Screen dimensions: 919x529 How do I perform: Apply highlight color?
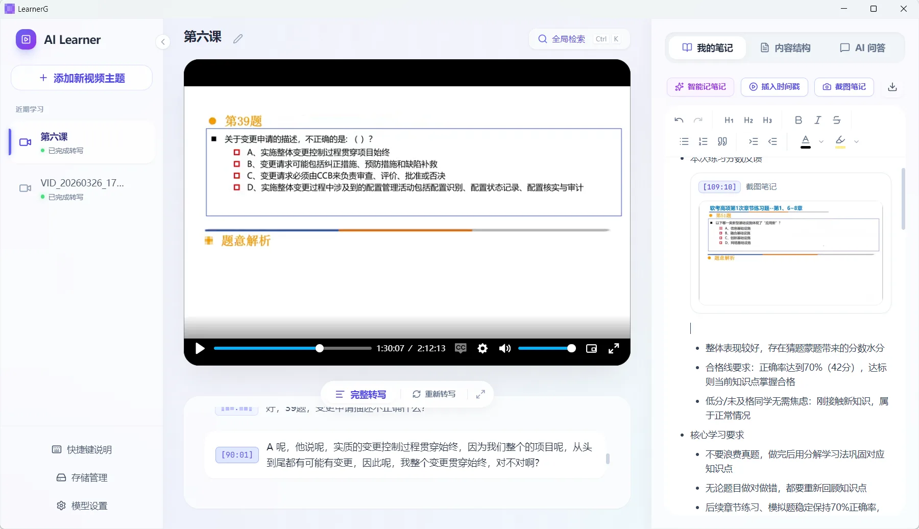(840, 141)
